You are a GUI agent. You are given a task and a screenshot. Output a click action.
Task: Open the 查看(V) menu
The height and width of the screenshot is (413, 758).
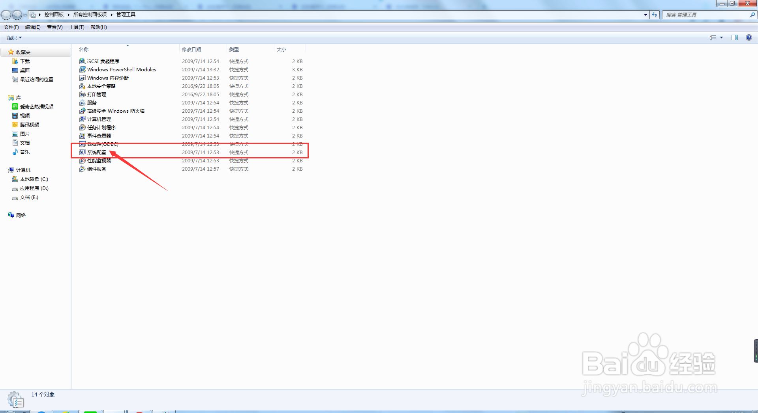(x=54, y=27)
